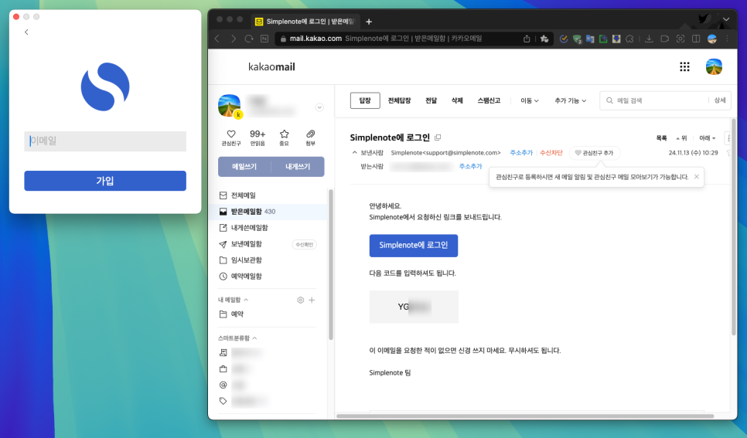The width and height of the screenshot is (747, 438).
Task: Reload the kakaomail page
Action: [x=249, y=39]
